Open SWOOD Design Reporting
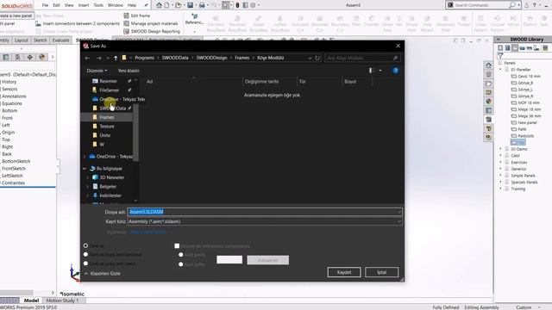This screenshot has height=310, width=552. click(152, 31)
